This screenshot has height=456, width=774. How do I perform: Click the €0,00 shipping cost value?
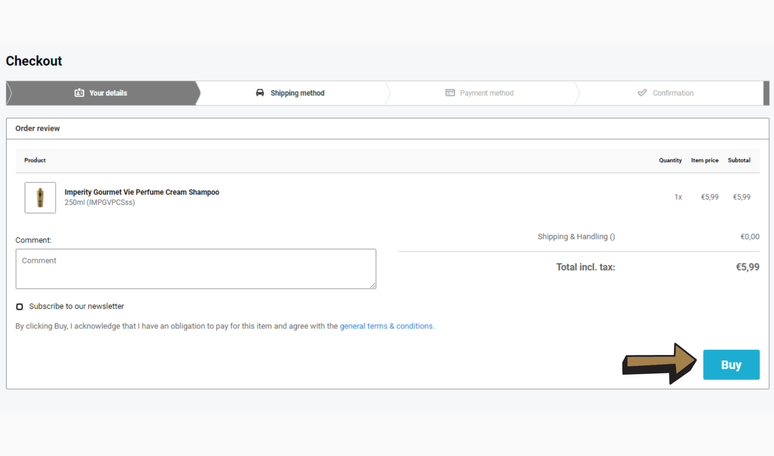pyautogui.click(x=750, y=237)
